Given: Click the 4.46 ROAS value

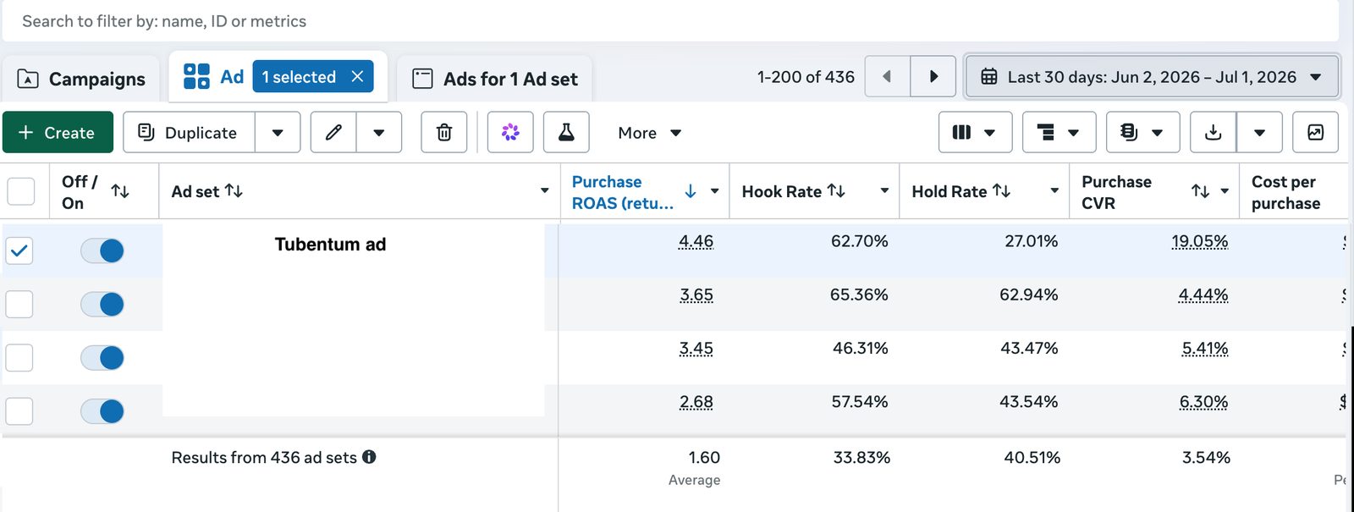Looking at the screenshot, I should point(696,241).
